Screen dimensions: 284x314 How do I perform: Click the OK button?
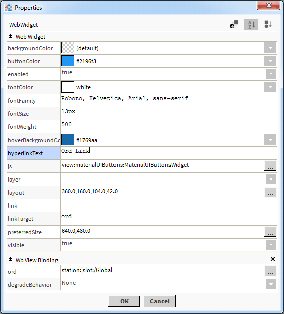click(x=124, y=301)
